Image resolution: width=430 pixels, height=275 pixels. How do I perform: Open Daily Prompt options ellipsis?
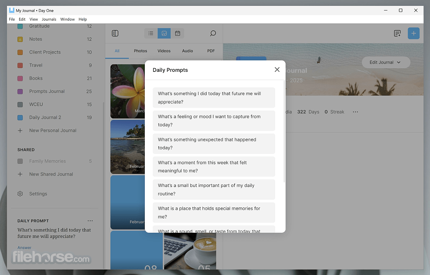tap(90, 221)
